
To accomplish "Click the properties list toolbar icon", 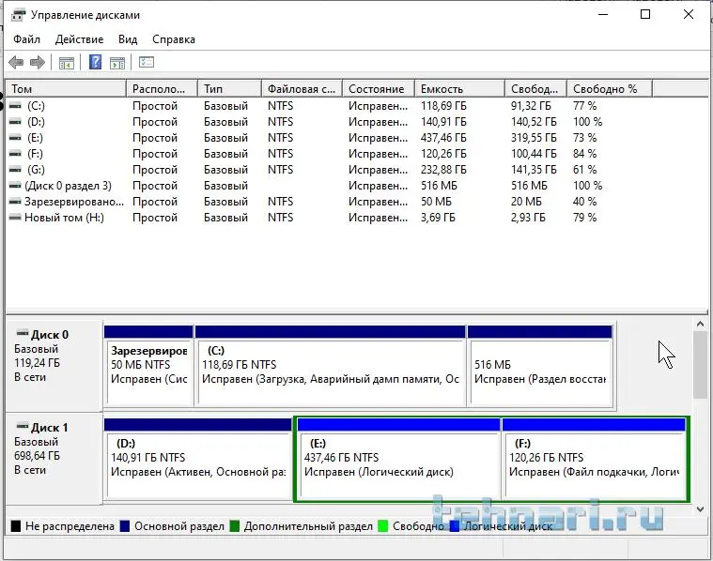I will 147,62.
